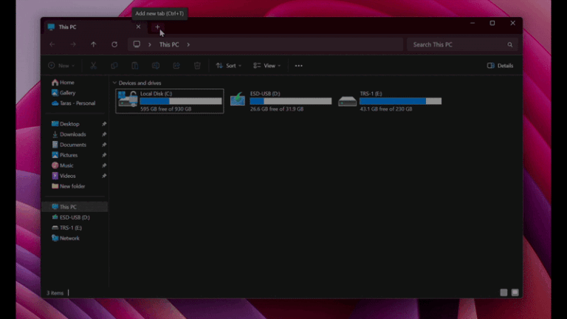Click the search magnifier icon

coord(509,44)
